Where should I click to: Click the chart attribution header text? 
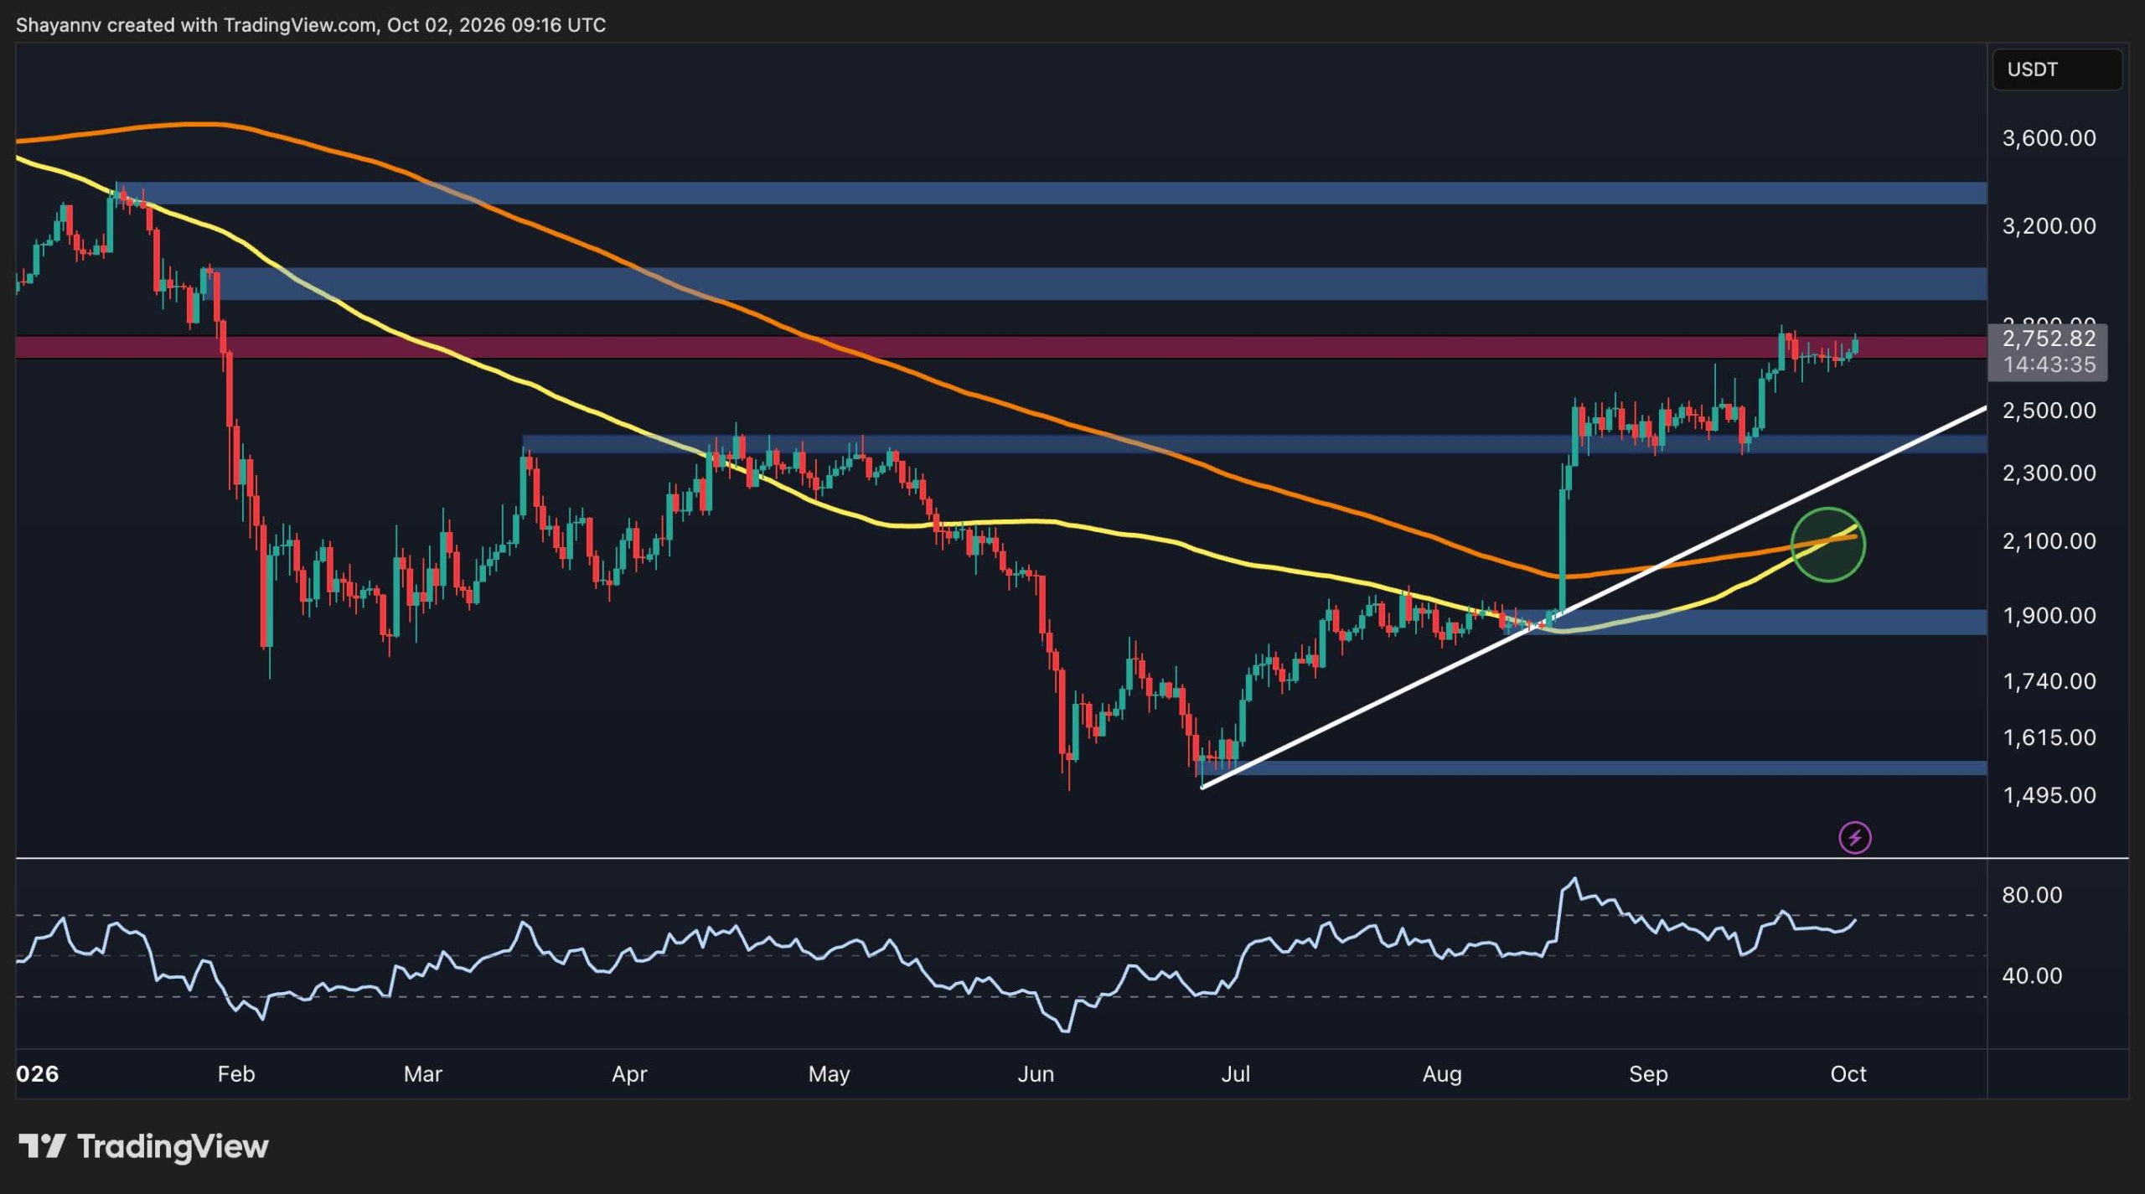[311, 25]
